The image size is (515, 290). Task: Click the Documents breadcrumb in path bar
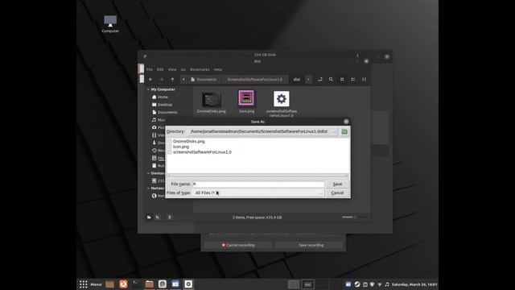point(204,79)
